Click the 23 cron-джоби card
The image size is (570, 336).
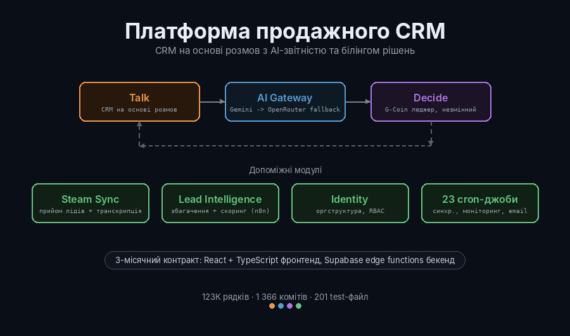coord(480,203)
